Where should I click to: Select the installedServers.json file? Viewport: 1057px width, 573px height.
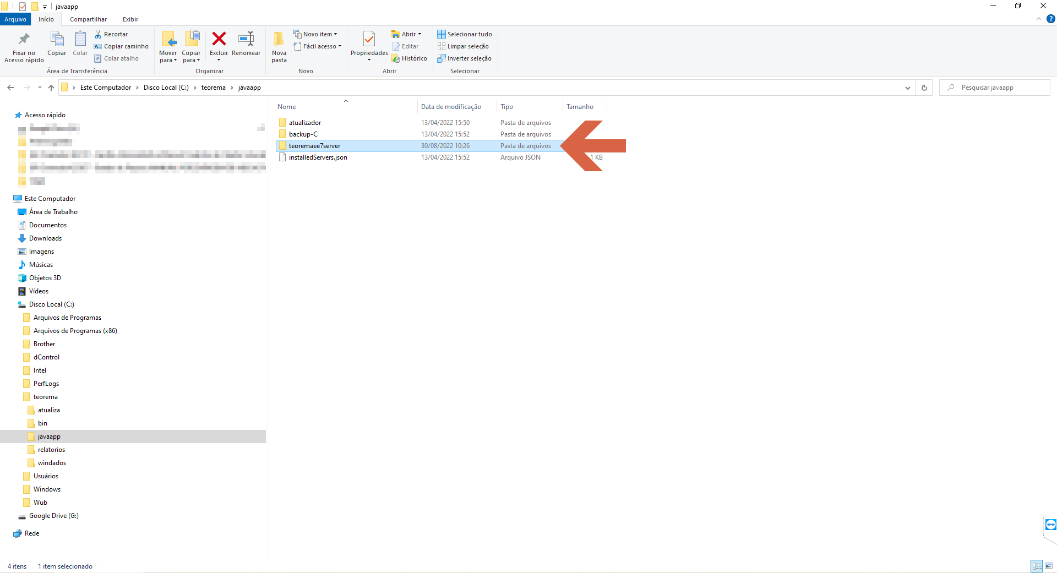(x=318, y=157)
